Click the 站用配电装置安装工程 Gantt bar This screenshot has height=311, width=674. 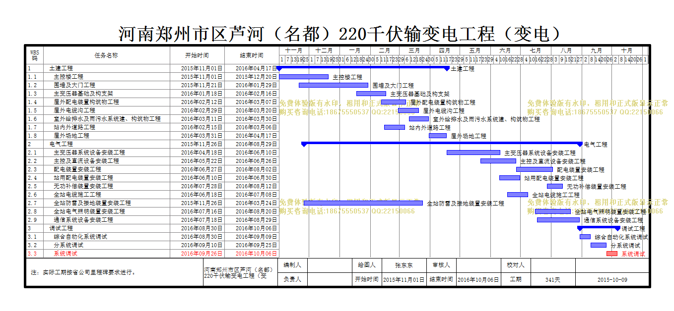coord(510,178)
